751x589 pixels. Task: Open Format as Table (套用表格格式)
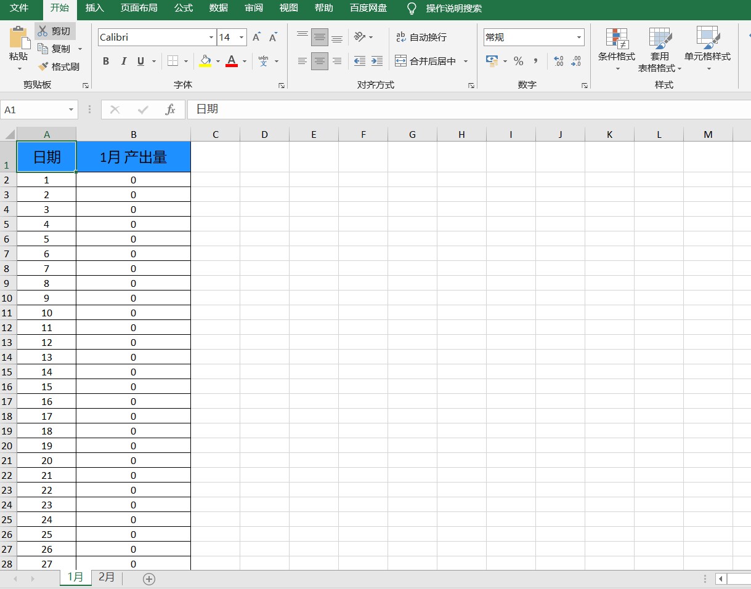660,49
